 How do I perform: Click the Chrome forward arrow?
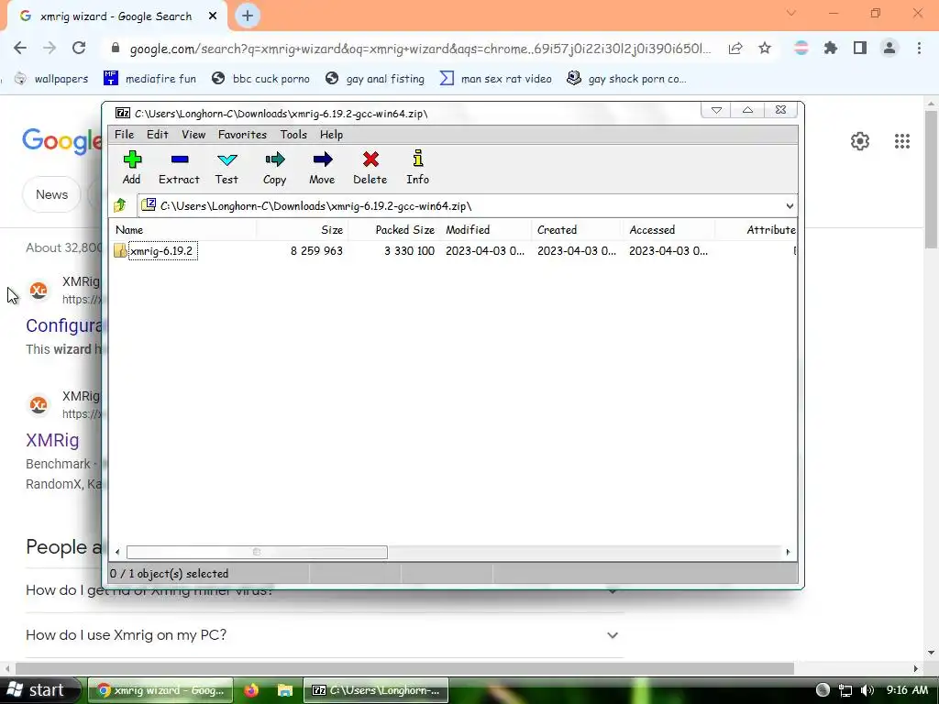pyautogui.click(x=50, y=49)
